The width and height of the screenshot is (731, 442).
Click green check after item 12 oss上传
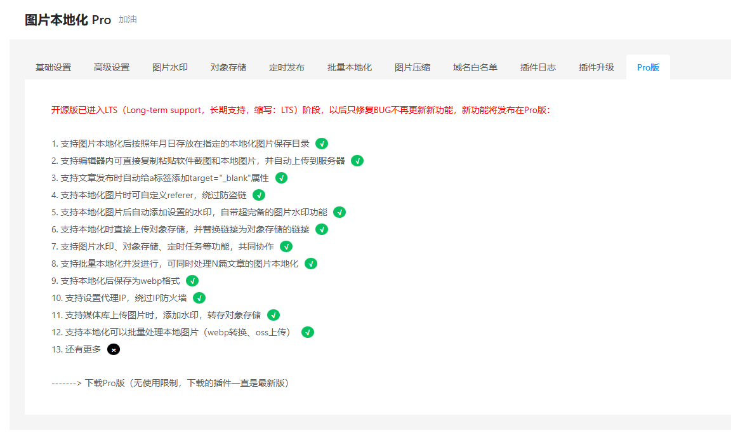tap(308, 332)
